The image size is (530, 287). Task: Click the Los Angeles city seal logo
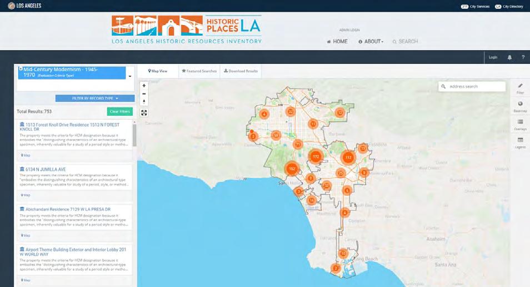(x=12, y=6)
